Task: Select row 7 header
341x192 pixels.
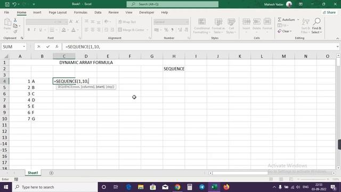Action: pos(5,100)
